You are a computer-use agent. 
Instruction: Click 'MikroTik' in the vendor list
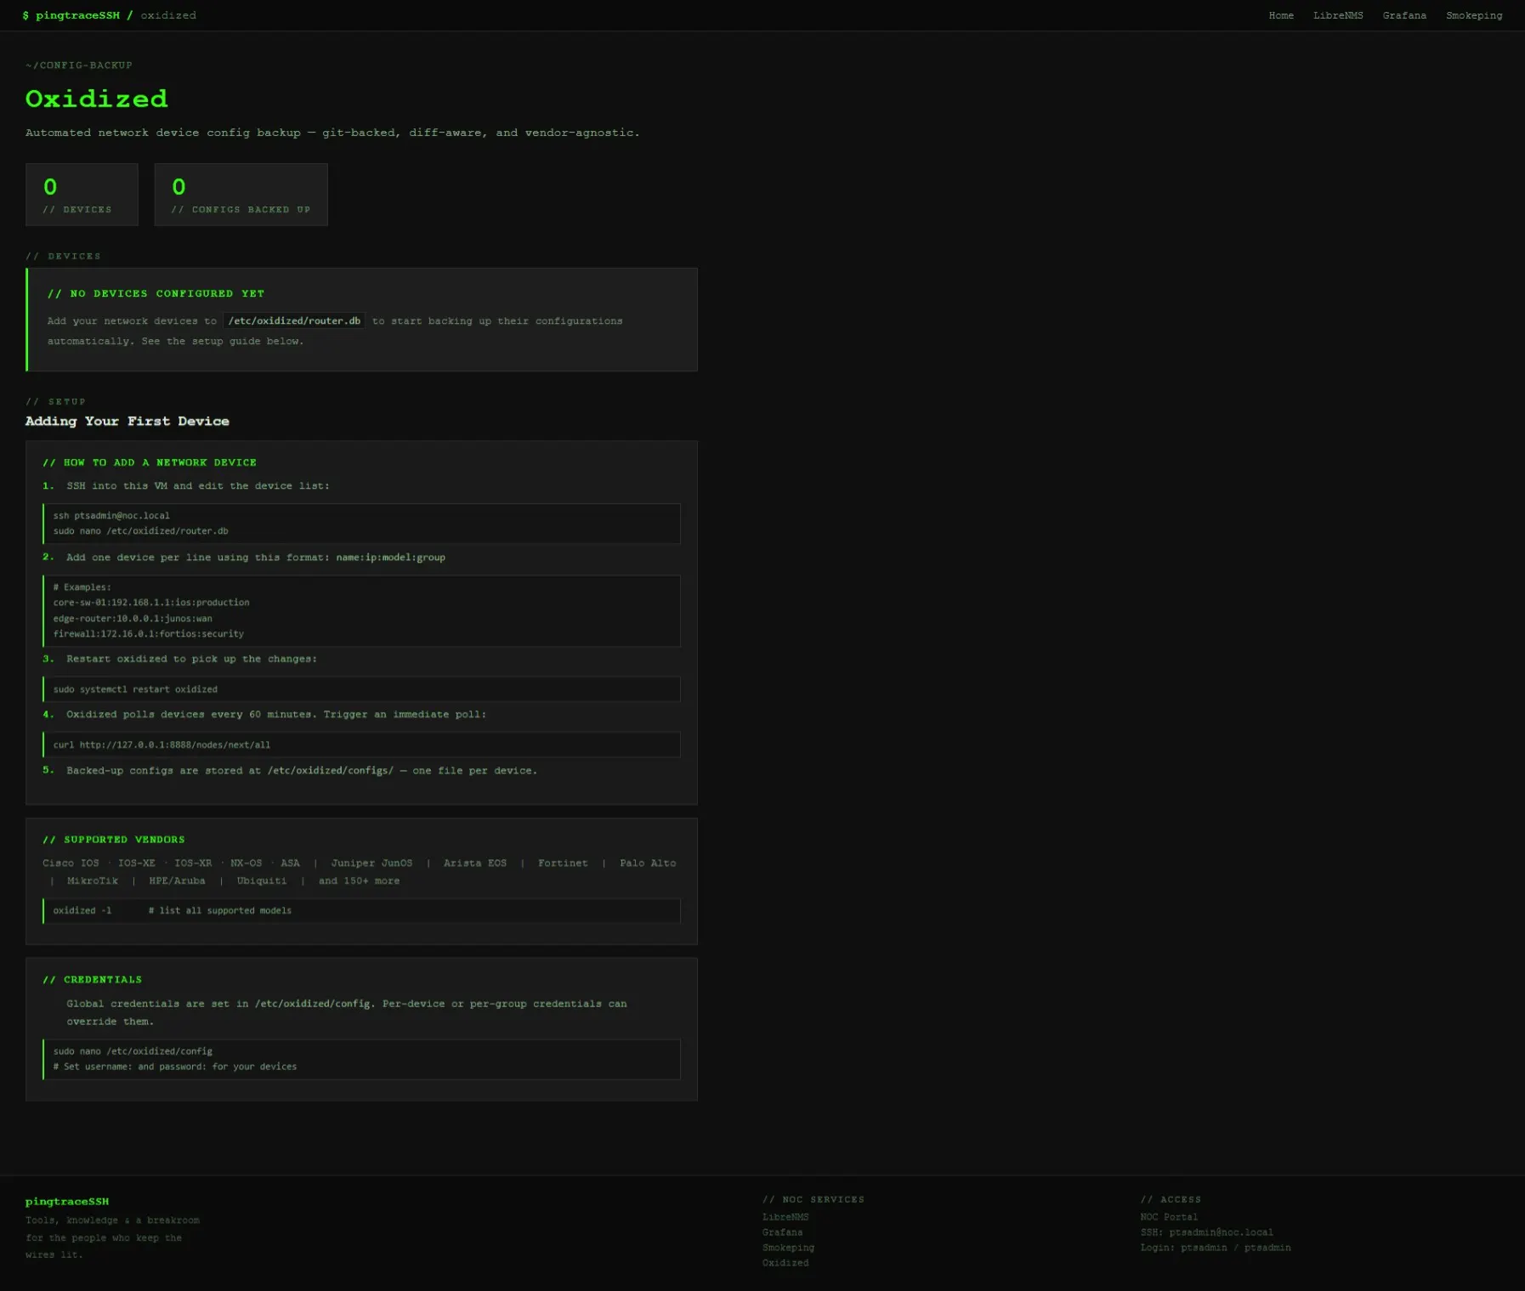click(93, 880)
